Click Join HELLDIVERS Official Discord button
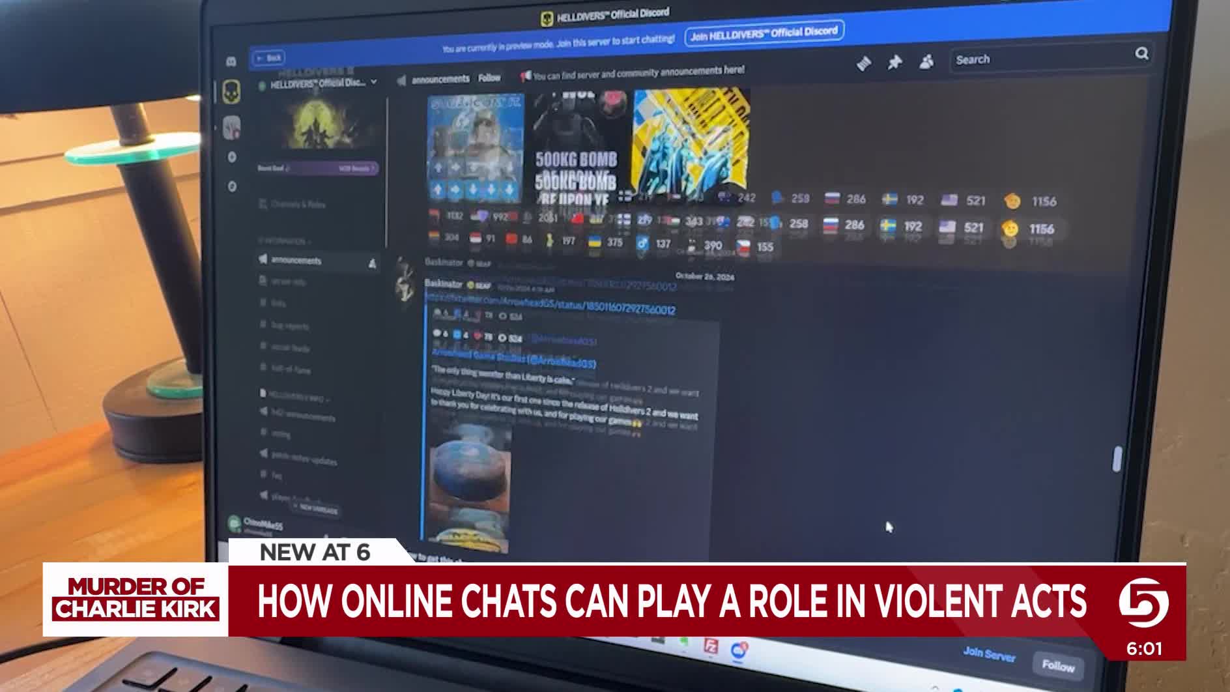 764,33
